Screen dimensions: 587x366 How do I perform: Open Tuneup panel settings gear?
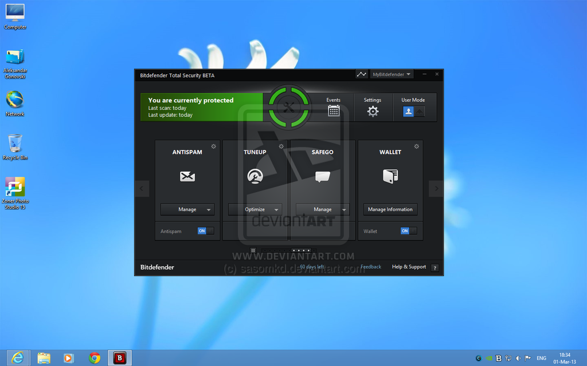coord(281,146)
